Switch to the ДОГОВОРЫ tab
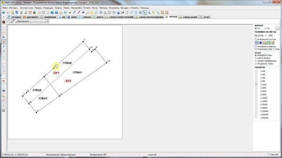 [x=30, y=17]
